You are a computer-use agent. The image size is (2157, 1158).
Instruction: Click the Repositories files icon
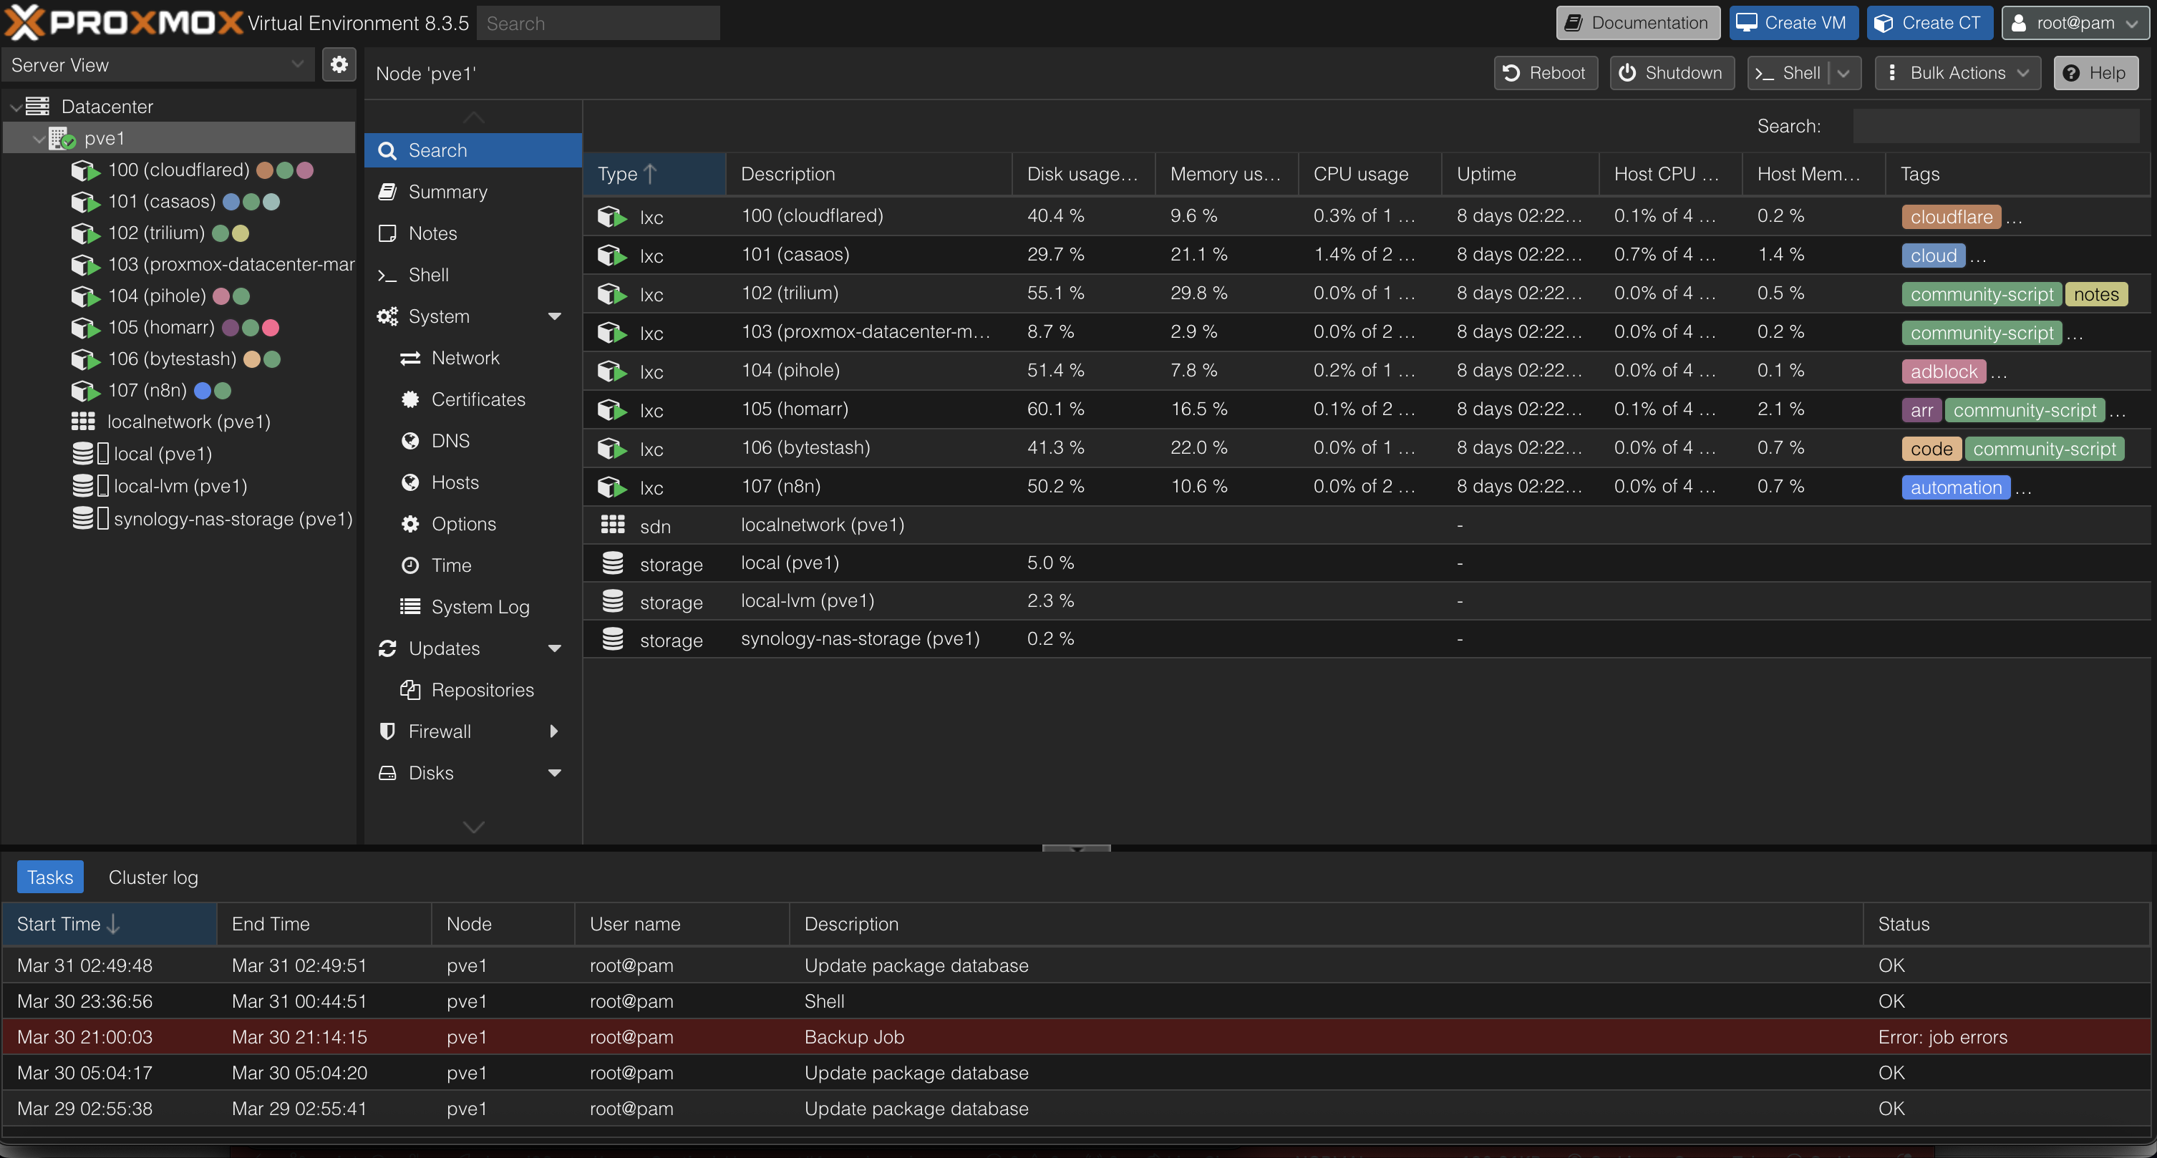click(410, 690)
